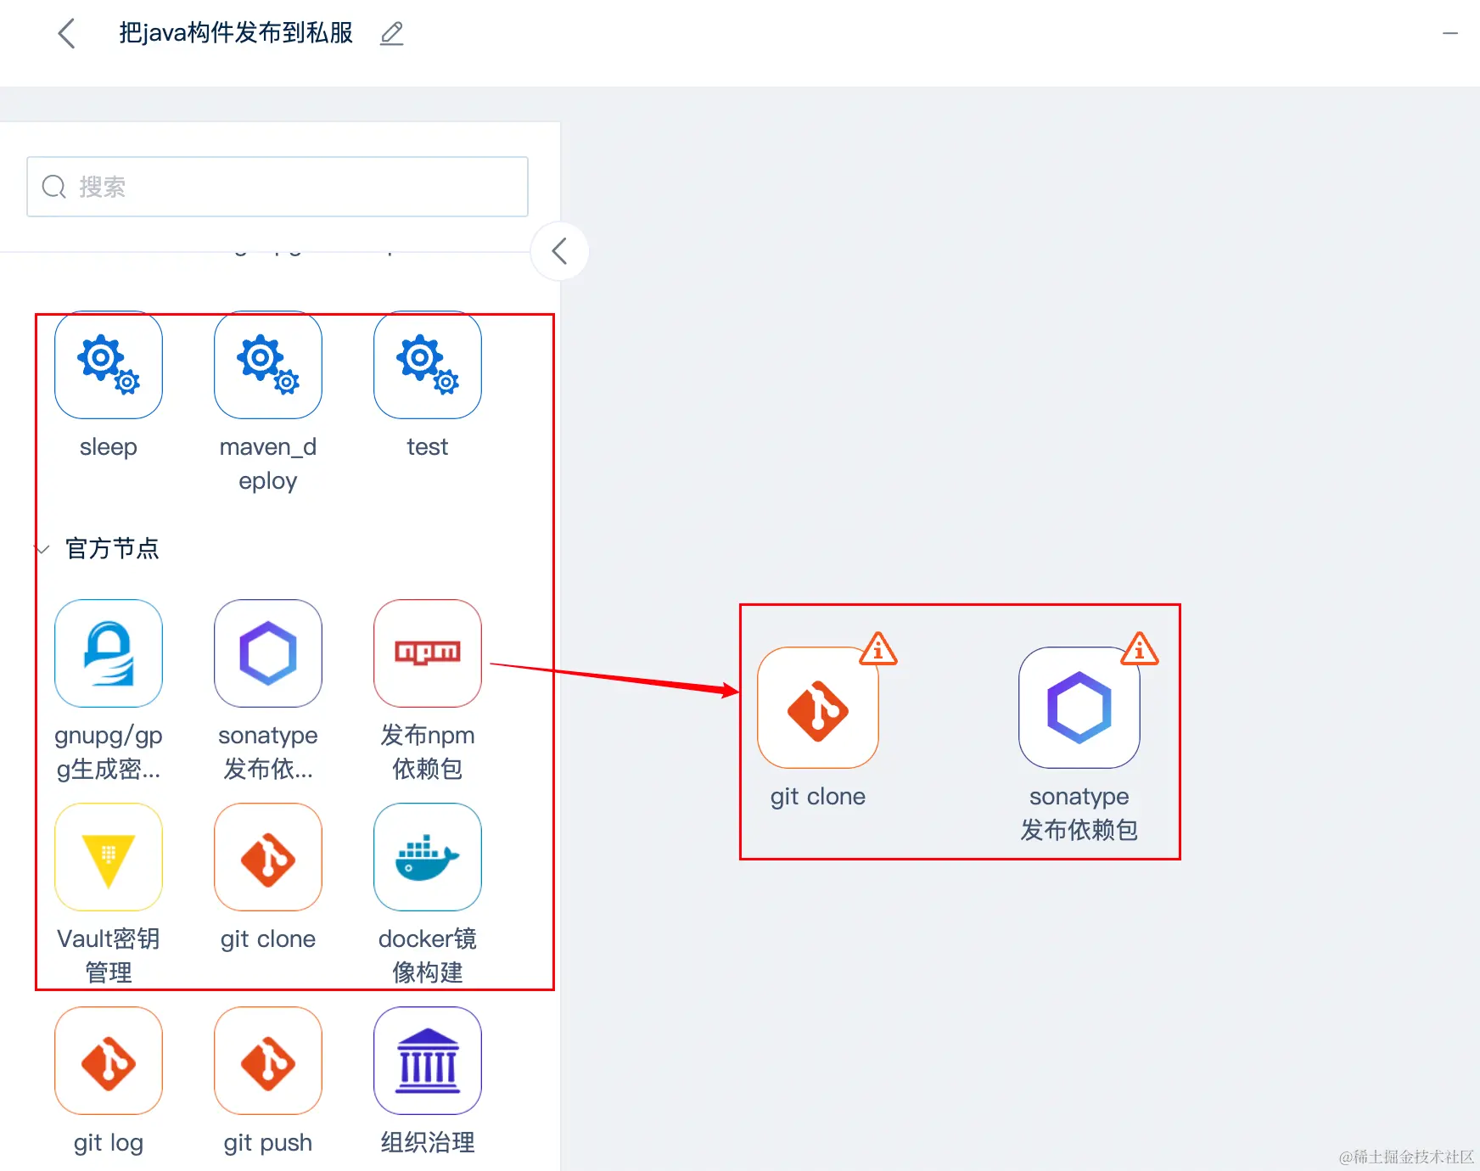Open the git clone node on the canvas
The image size is (1480, 1171).
click(x=818, y=708)
